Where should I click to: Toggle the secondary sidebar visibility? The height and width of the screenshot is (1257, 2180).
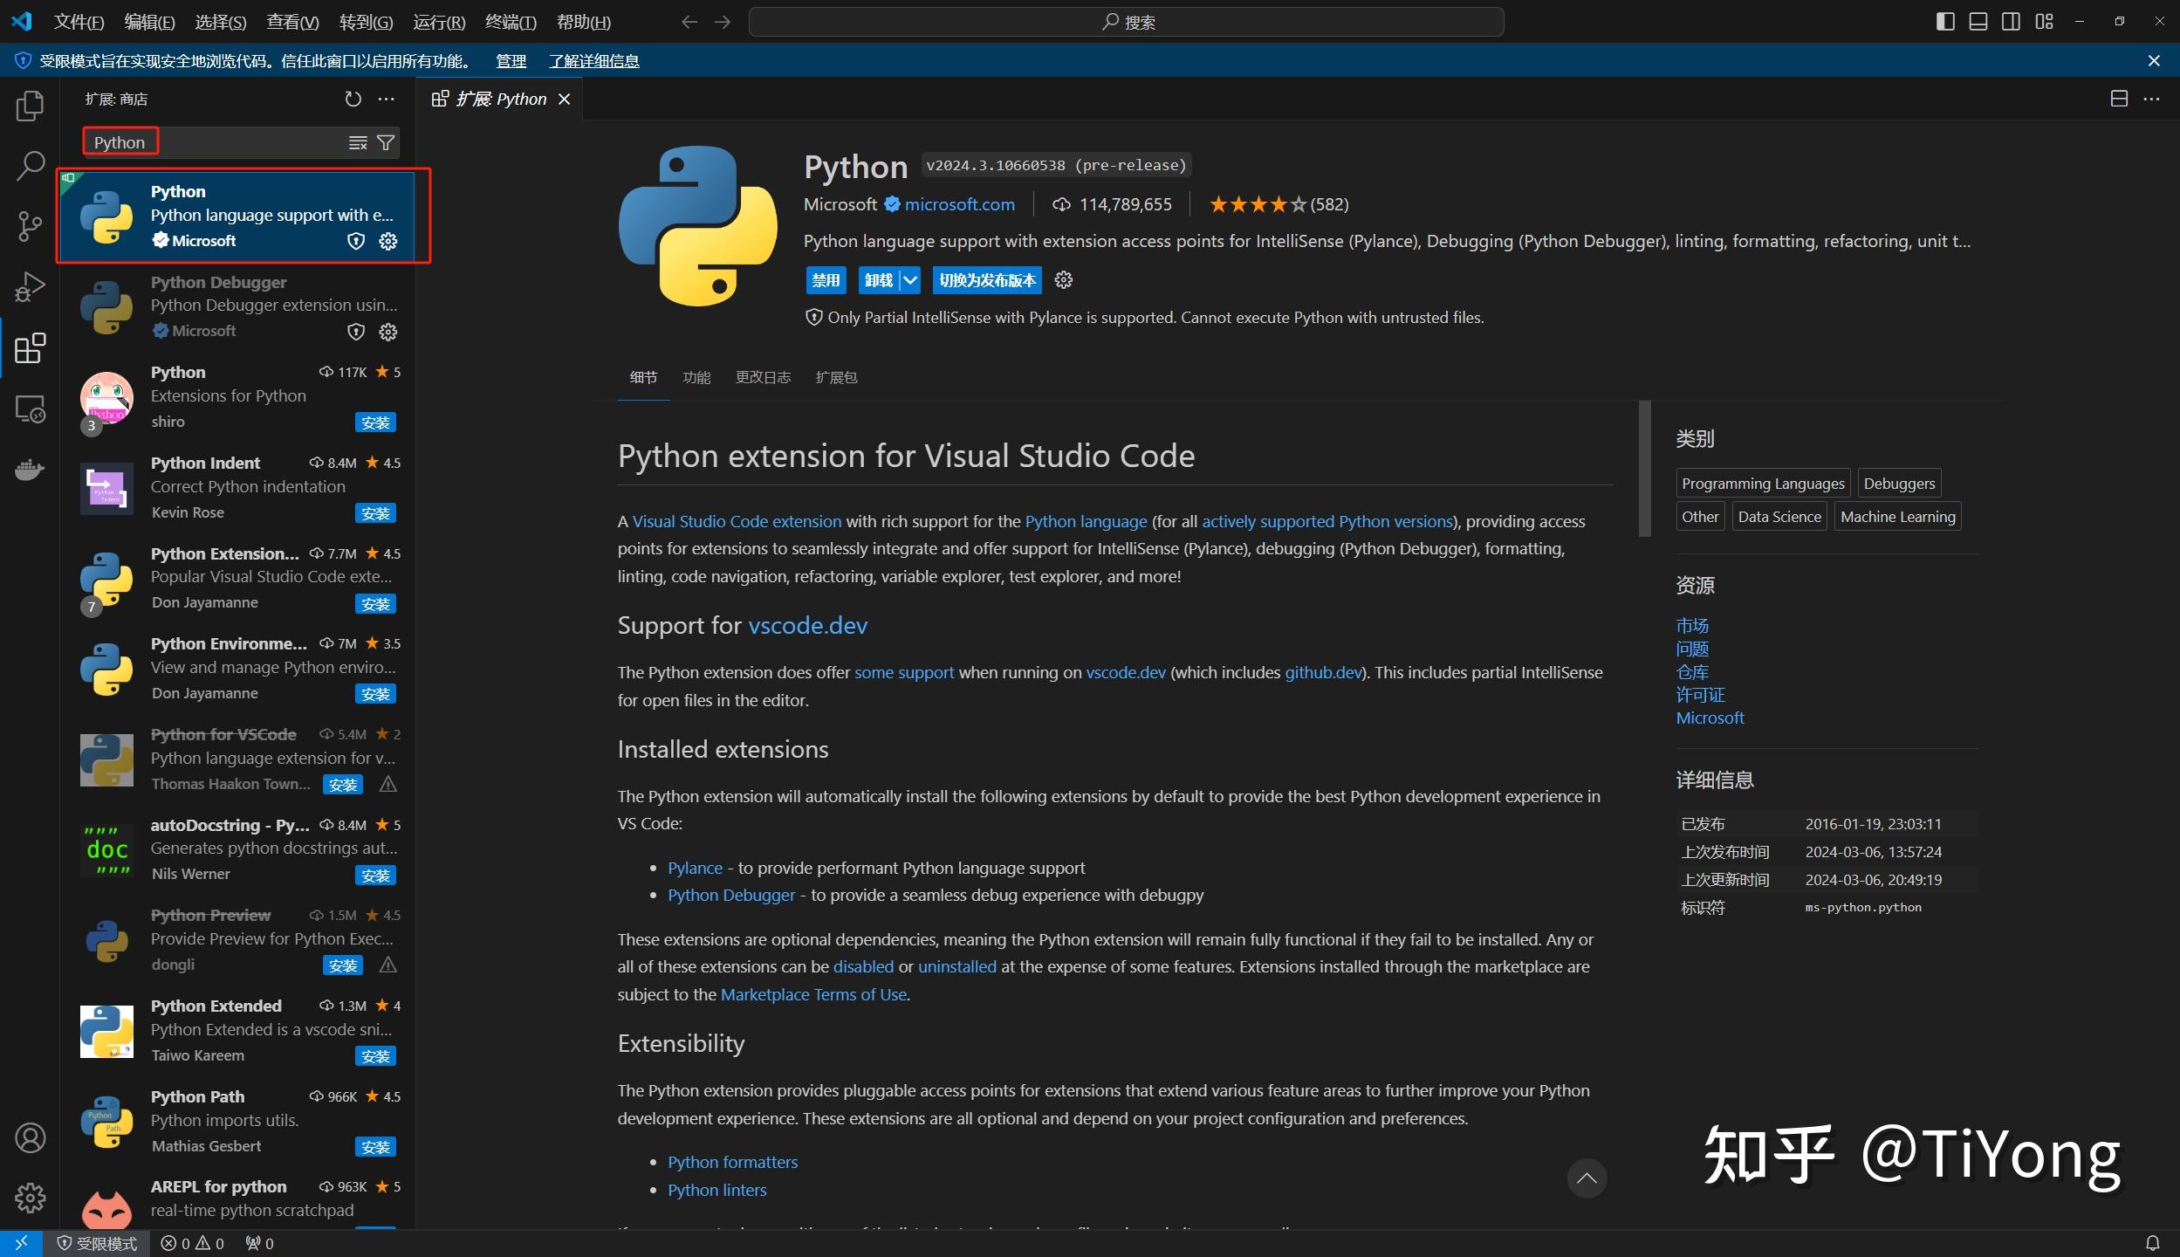pos(2010,21)
